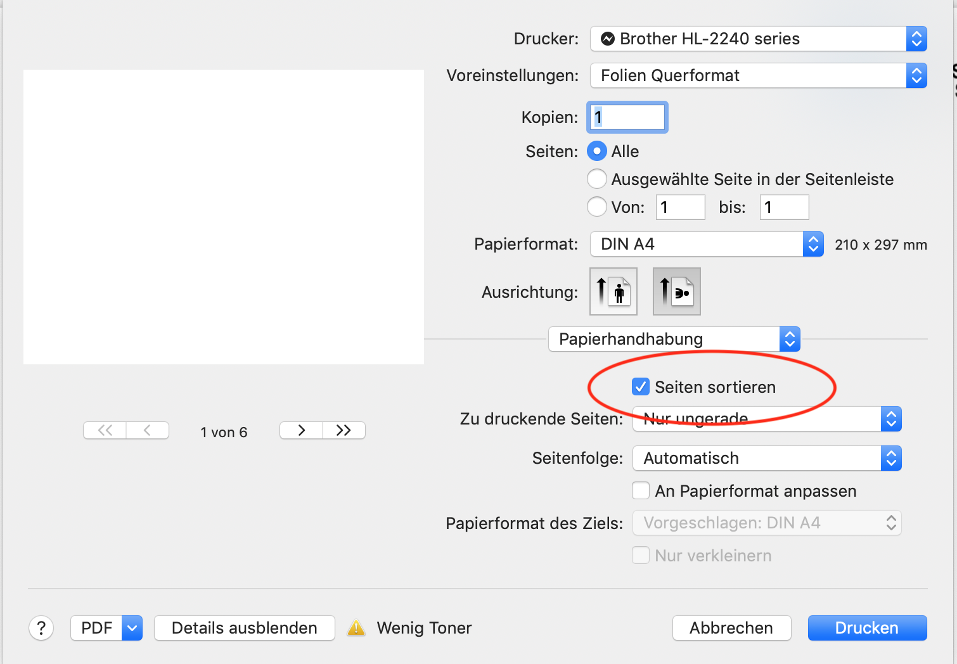Go to first preview page

tap(105, 430)
